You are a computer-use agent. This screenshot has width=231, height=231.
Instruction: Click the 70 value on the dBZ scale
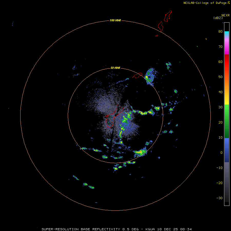tap(220, 46)
